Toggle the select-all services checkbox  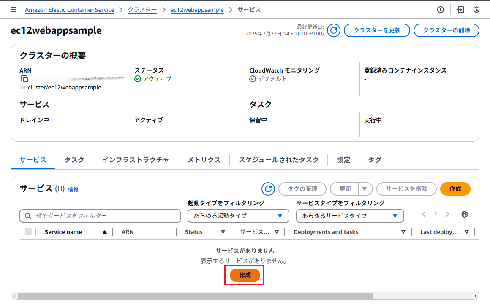coord(28,231)
